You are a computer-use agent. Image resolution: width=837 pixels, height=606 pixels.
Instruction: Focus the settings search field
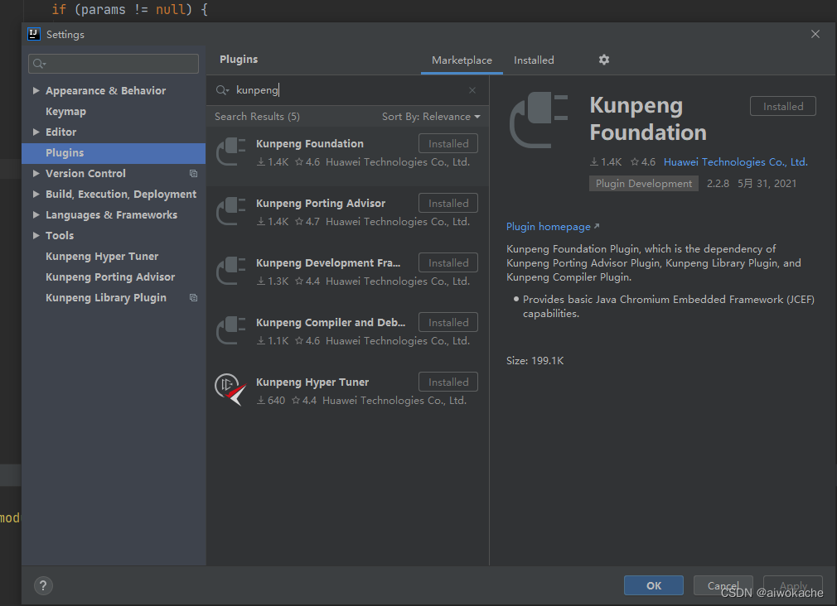point(114,64)
